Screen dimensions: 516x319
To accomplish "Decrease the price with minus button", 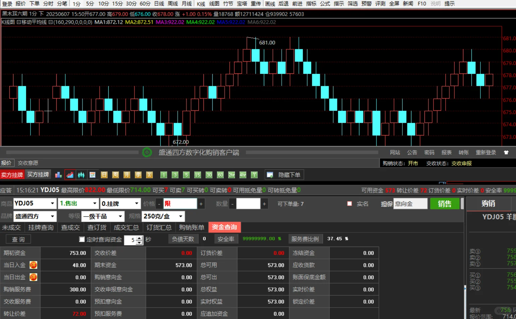I will pos(159,204).
